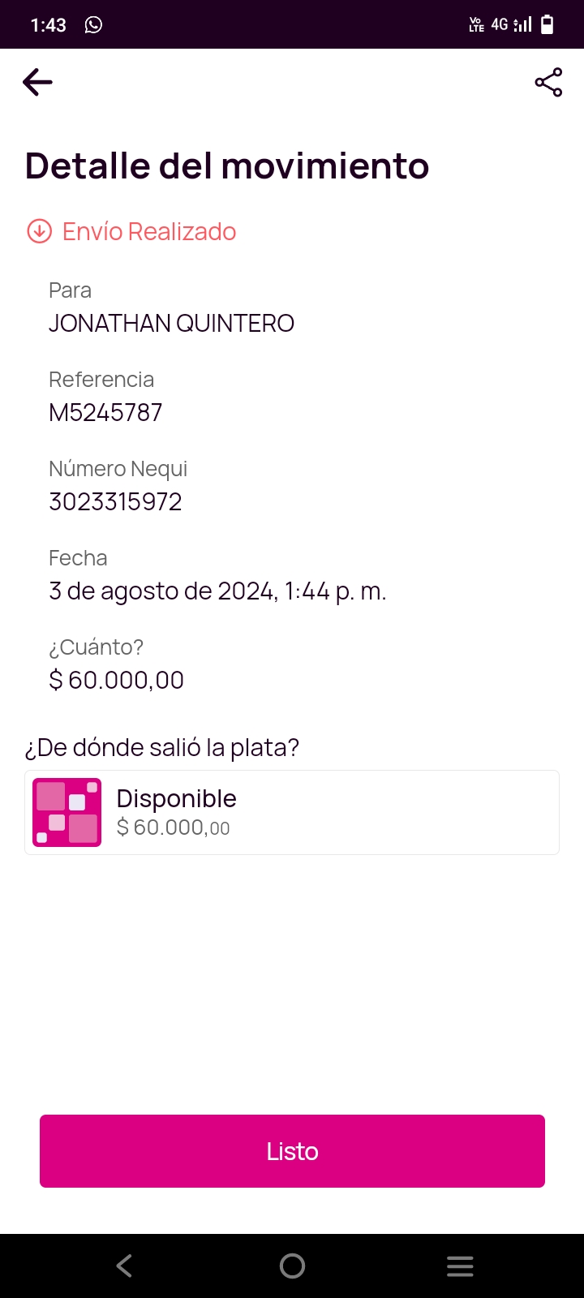
Task: Tap the amount $ 60.000,00 under ¿Cuánto?
Action: tap(117, 680)
